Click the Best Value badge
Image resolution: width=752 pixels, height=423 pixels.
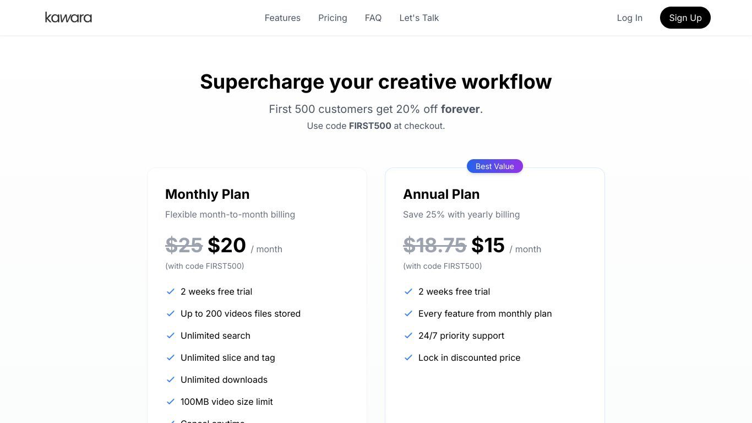coord(495,166)
